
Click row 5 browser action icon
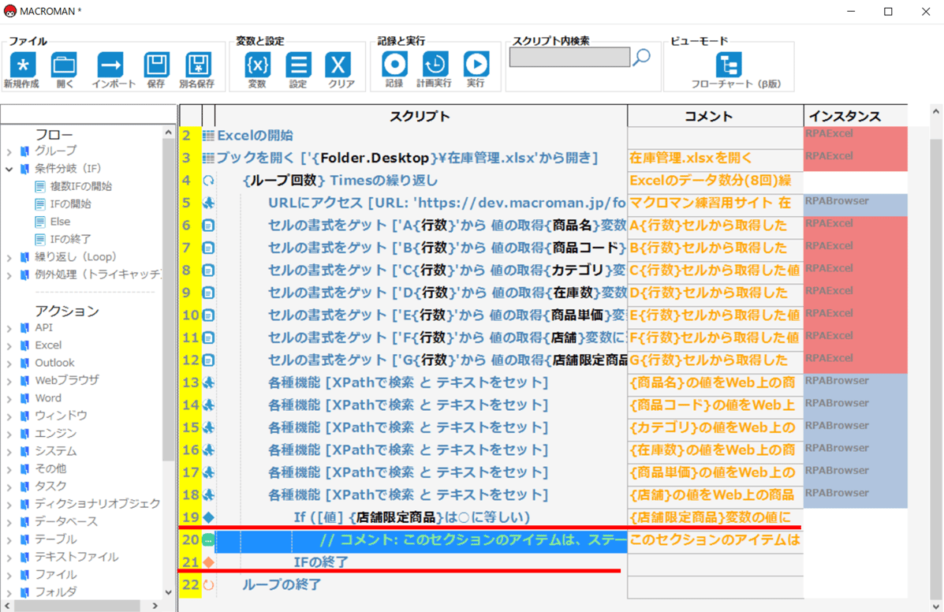click(x=208, y=203)
